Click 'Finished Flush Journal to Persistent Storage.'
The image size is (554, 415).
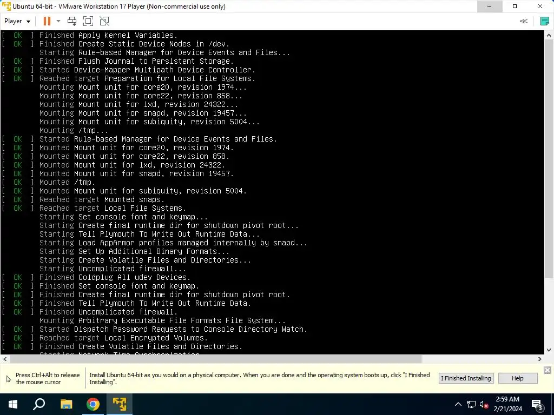coord(136,61)
